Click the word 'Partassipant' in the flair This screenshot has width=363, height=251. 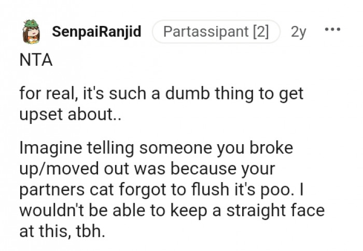tap(206, 32)
